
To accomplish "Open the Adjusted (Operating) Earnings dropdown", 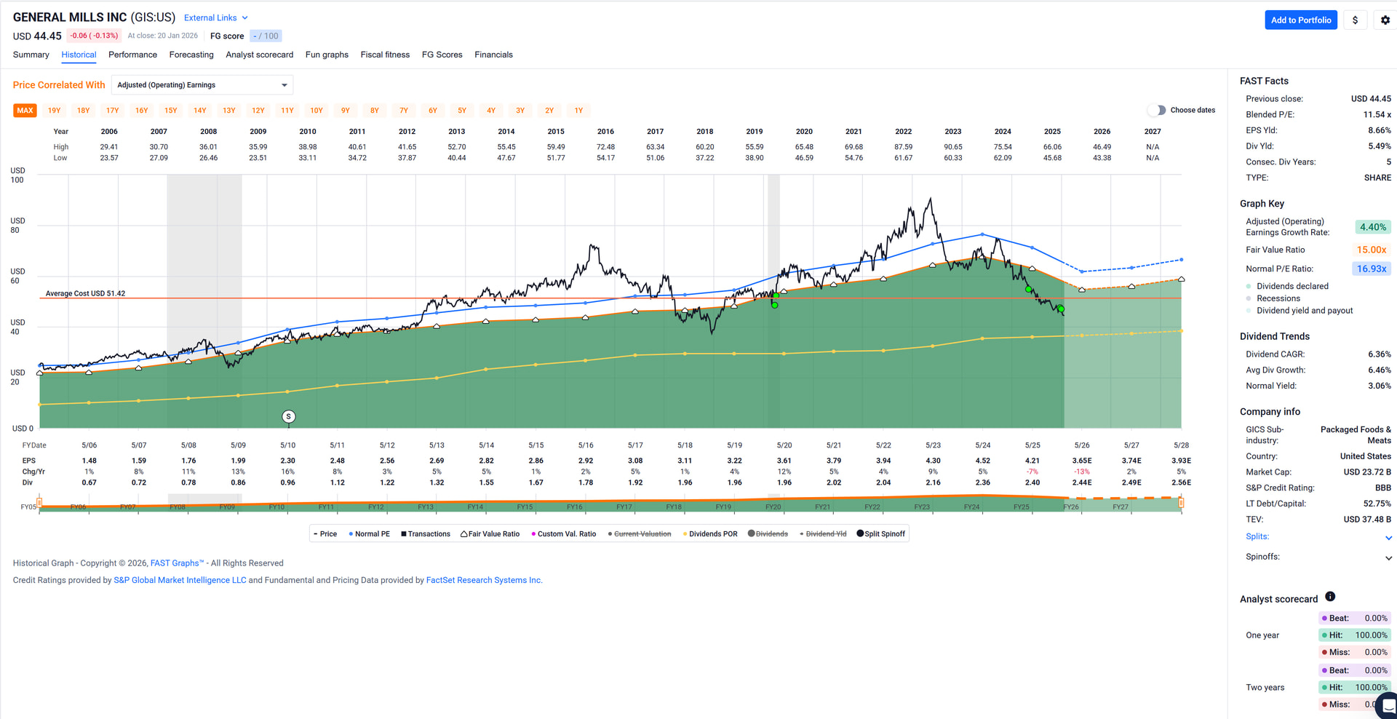I will (x=202, y=85).
